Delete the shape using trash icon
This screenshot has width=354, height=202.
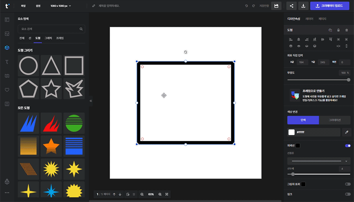(x=347, y=30)
